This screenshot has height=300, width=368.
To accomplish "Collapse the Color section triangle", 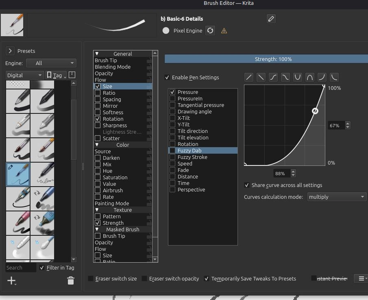I will (97, 145).
